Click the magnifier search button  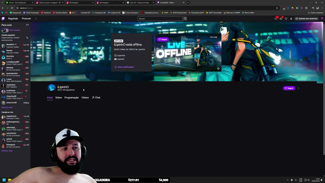click(x=185, y=19)
